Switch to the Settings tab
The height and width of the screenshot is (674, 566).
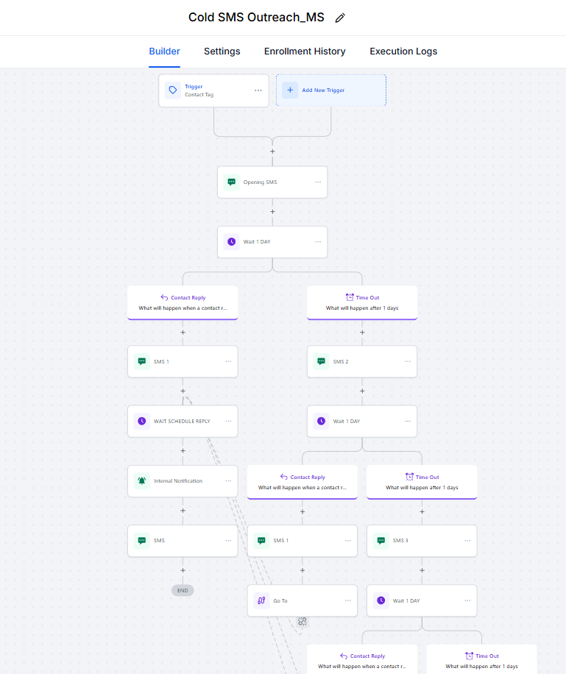pos(222,52)
